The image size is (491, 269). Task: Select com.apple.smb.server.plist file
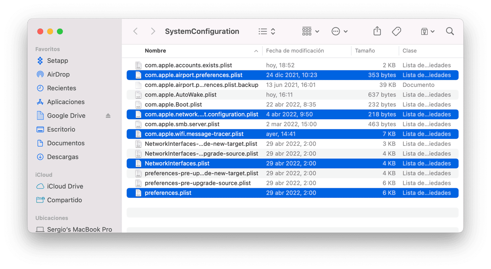point(182,124)
